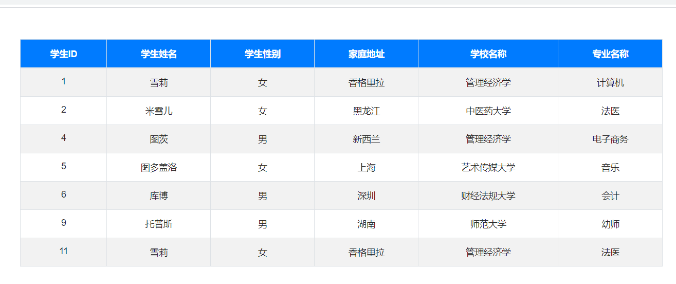
Task: Click gender 男 in 托普斯's row
Action: click(263, 224)
